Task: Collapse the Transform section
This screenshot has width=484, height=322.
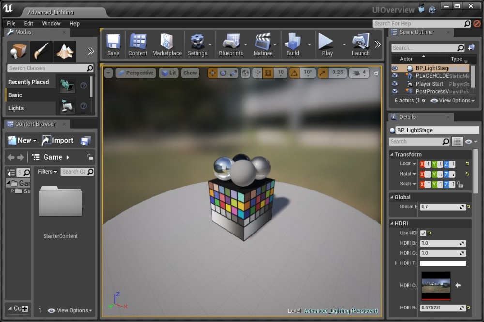Action: point(392,154)
